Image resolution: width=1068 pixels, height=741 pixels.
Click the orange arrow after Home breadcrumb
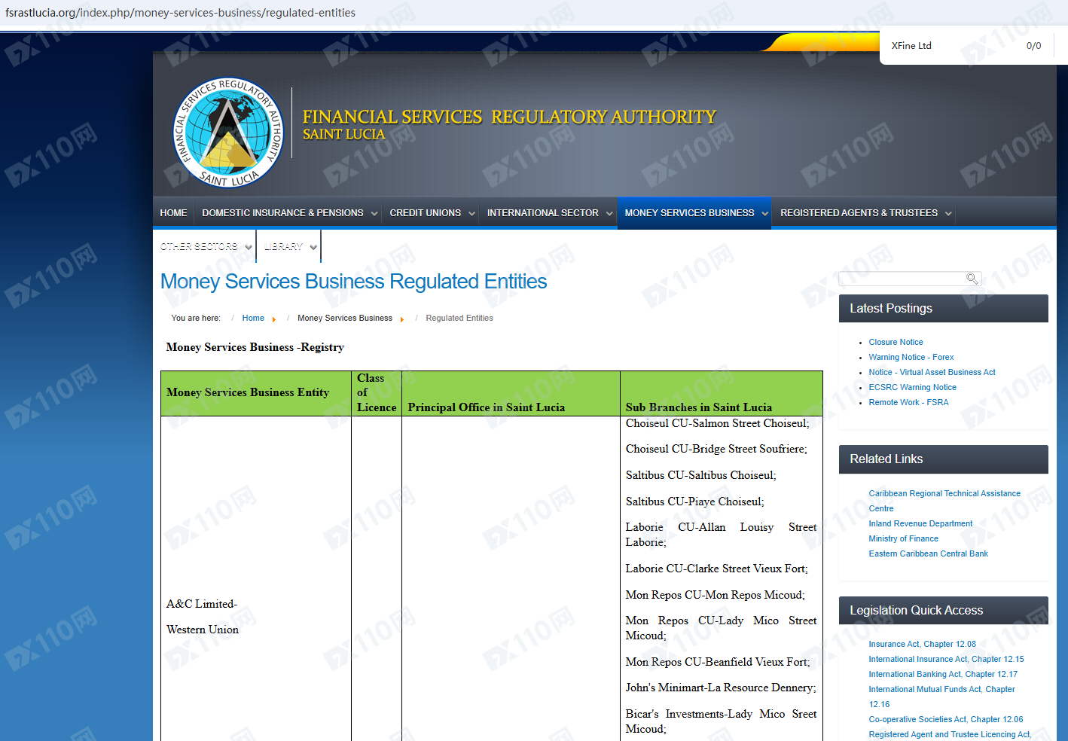pos(274,319)
